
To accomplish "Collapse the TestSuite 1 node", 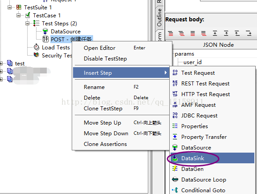I will click(x=10, y=8).
